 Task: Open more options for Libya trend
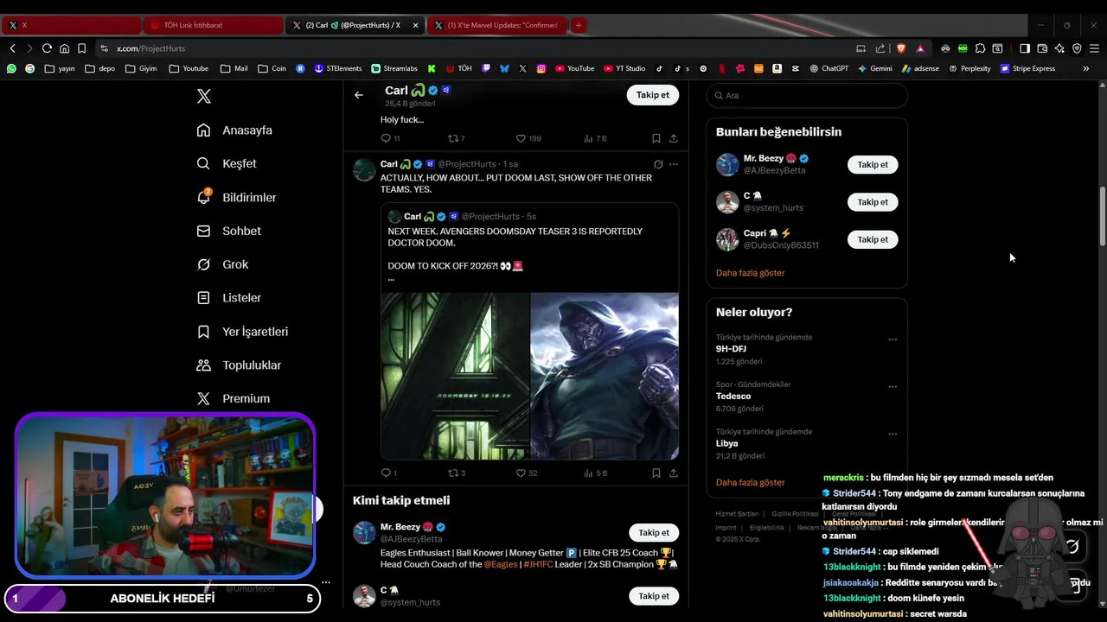click(x=893, y=434)
